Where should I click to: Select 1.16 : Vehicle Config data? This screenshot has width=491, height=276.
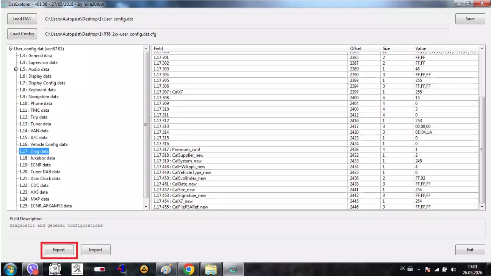point(44,144)
